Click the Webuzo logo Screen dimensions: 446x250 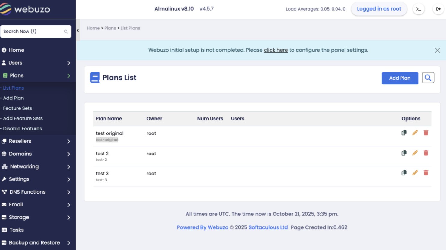tap(25, 9)
